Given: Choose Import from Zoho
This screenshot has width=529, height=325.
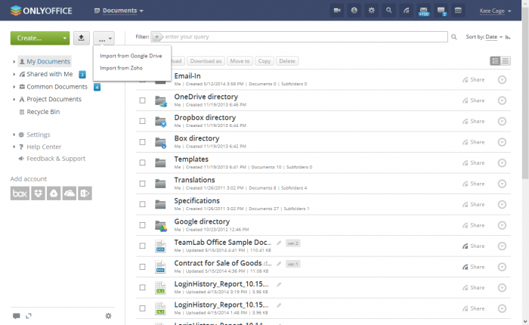Looking at the screenshot, I should [121, 68].
